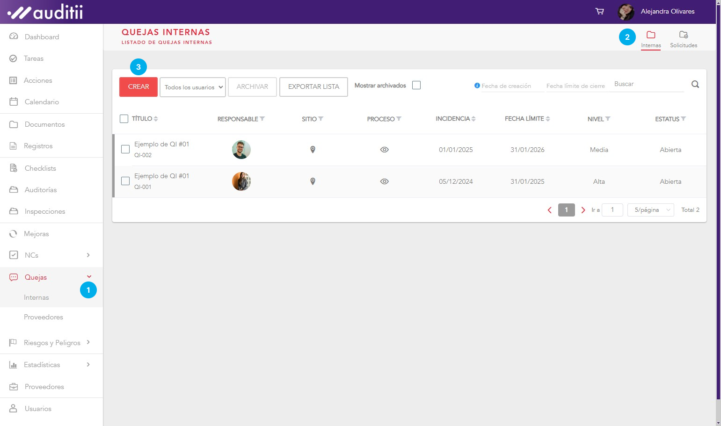Viewport: 721px width, 426px height.
Task: Click the responsible user avatar for QI-001
Action: point(241,181)
